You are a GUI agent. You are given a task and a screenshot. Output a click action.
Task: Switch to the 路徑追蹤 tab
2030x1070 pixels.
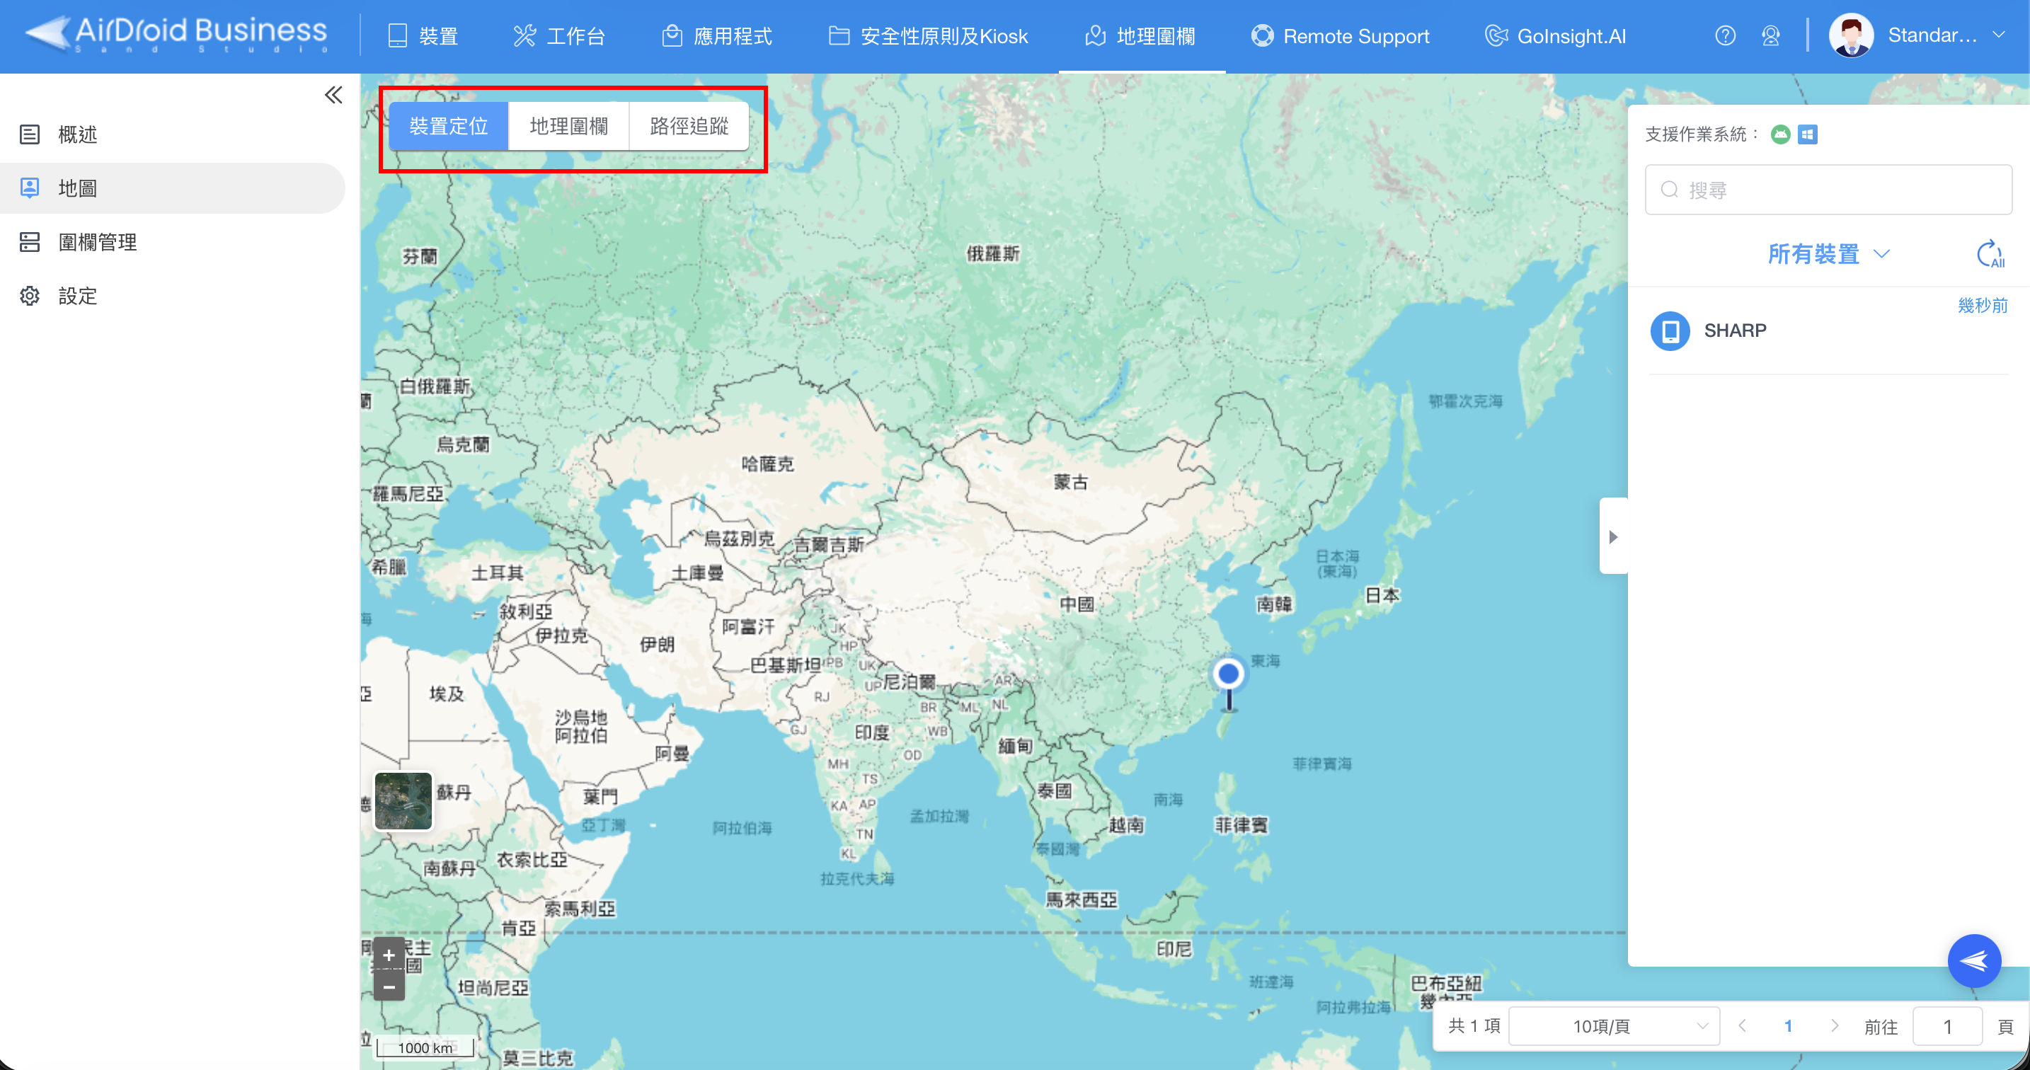689,126
